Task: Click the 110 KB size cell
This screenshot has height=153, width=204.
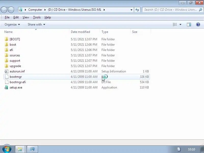Action: pos(144,87)
